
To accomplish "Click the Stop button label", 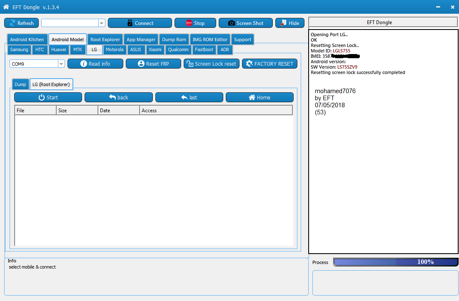I will coord(199,23).
